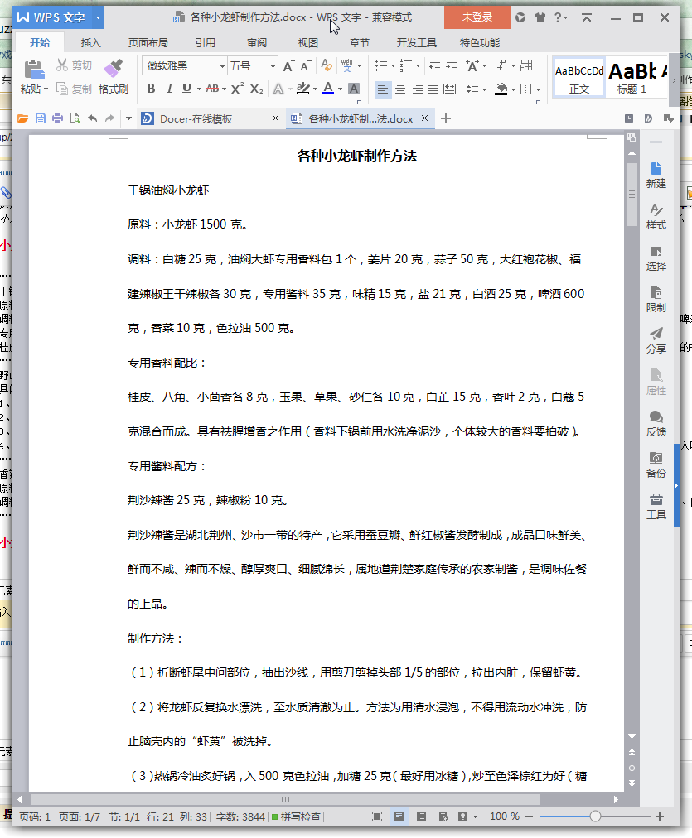Decrease font size with A- icon

tap(306, 65)
